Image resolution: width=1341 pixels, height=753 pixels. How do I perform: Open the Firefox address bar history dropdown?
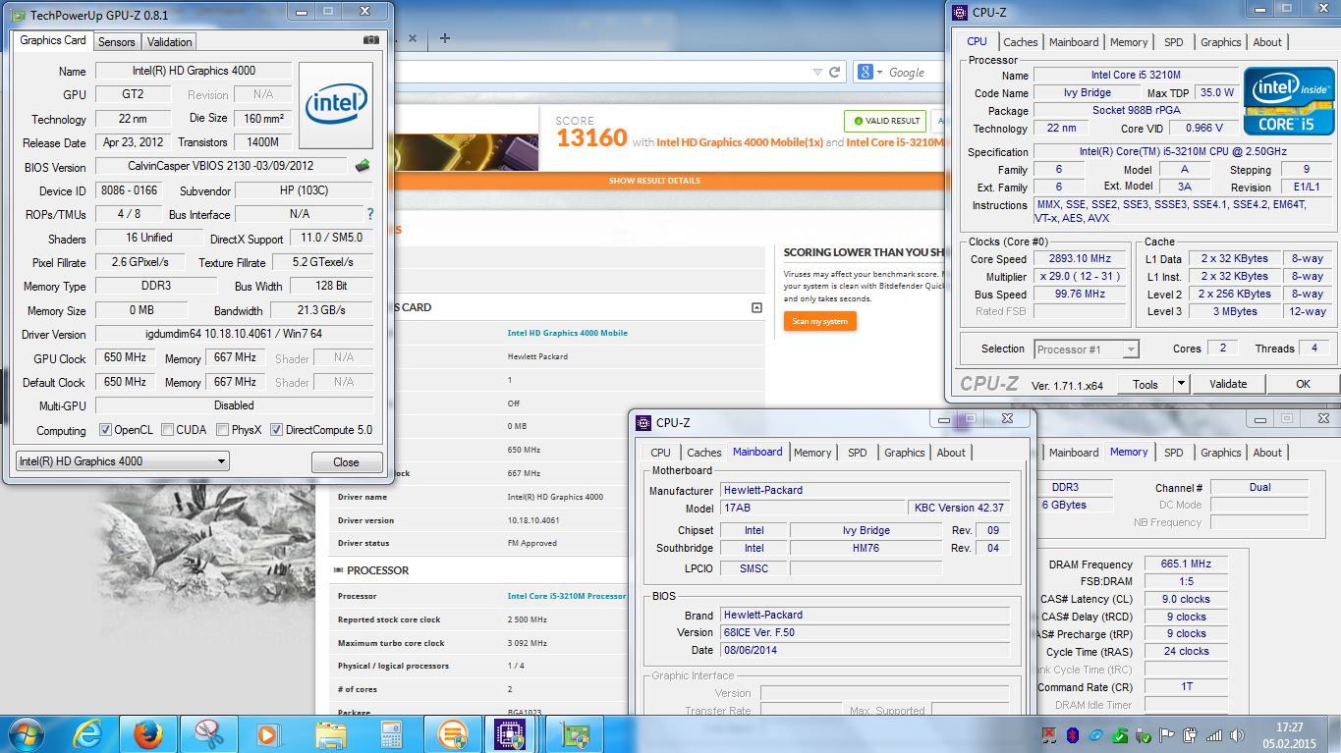pyautogui.click(x=817, y=72)
